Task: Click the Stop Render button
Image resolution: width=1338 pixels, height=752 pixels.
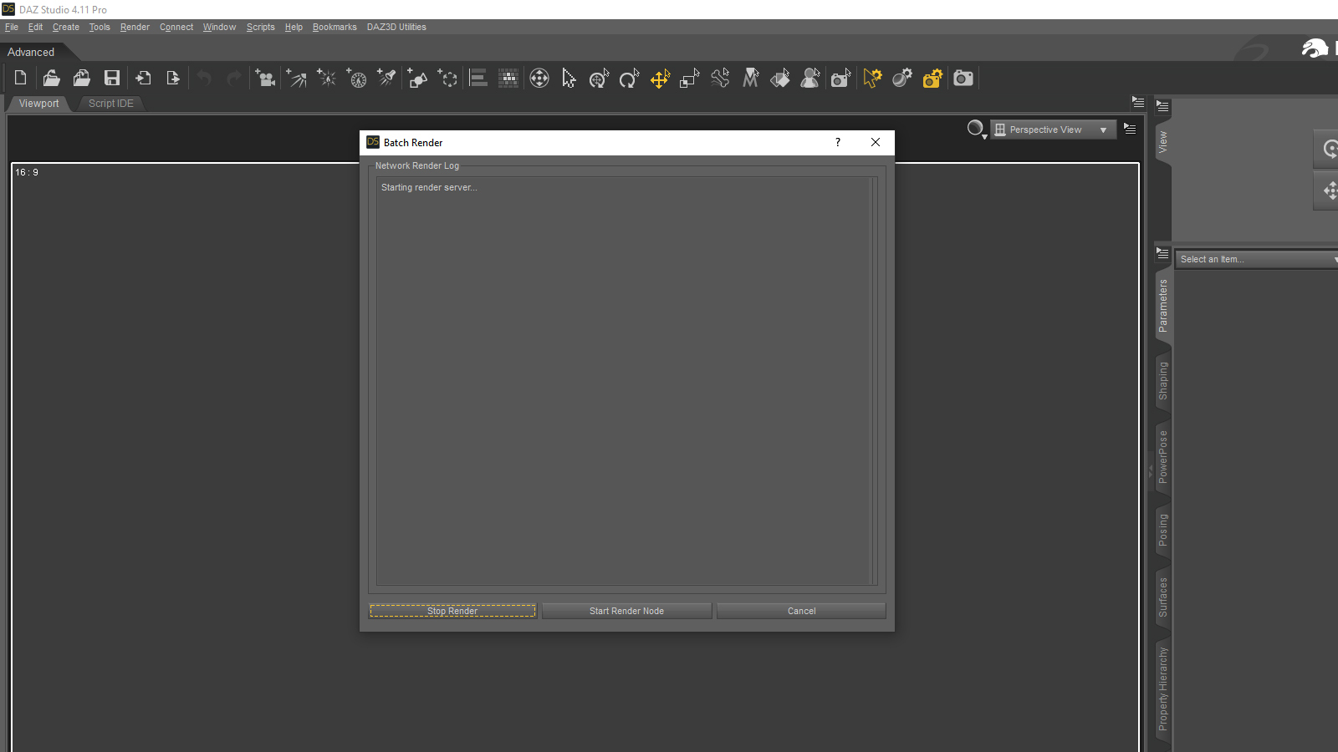Action: 452,611
